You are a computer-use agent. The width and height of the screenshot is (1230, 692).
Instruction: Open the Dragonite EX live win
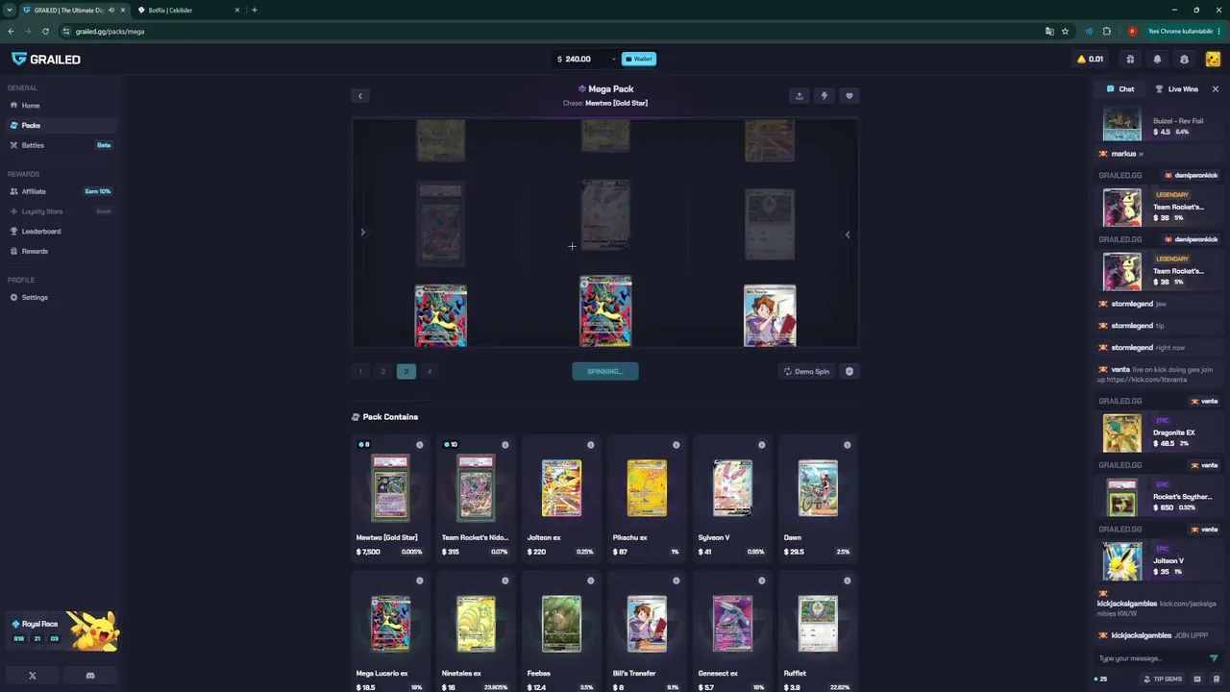(x=1158, y=432)
